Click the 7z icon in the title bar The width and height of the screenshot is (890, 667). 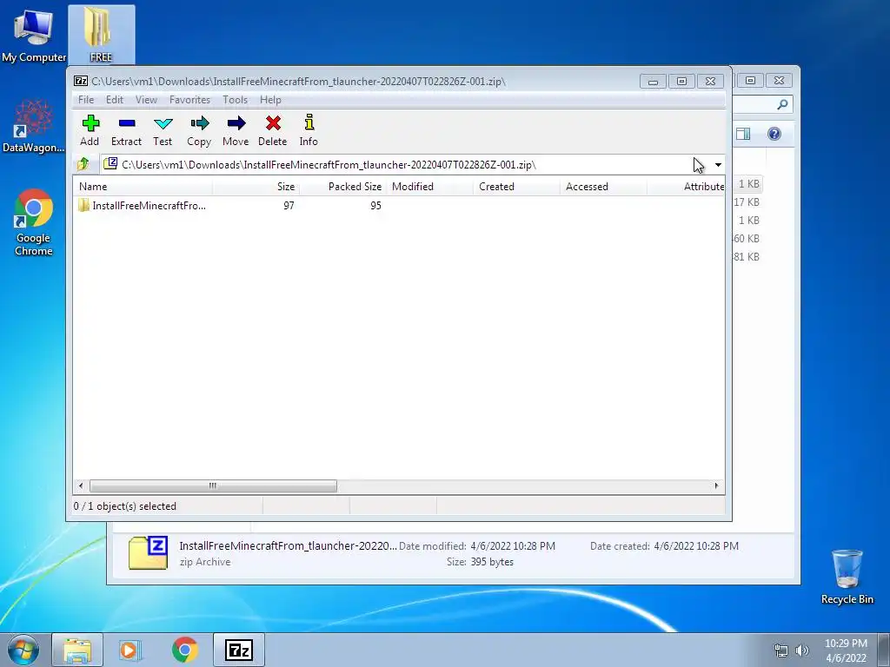tap(81, 81)
